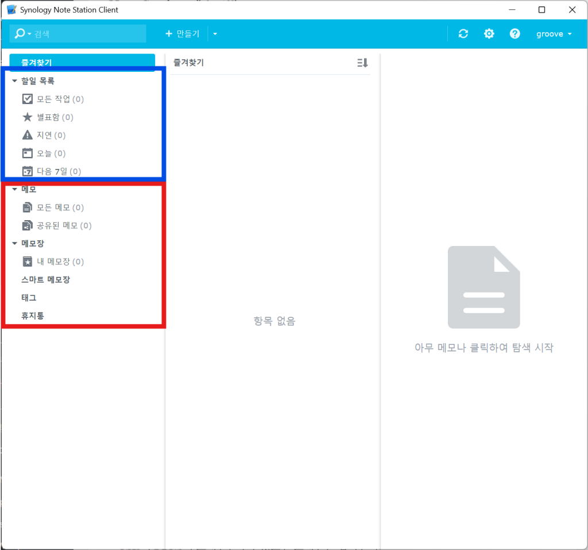Click the shared note icon beside 공유된 메모
Image resolution: width=588 pixels, height=550 pixels.
click(x=28, y=225)
